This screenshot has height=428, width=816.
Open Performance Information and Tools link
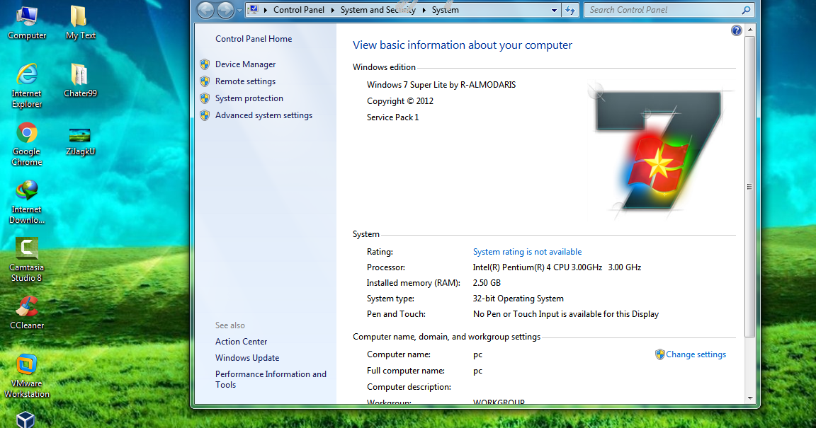click(271, 379)
